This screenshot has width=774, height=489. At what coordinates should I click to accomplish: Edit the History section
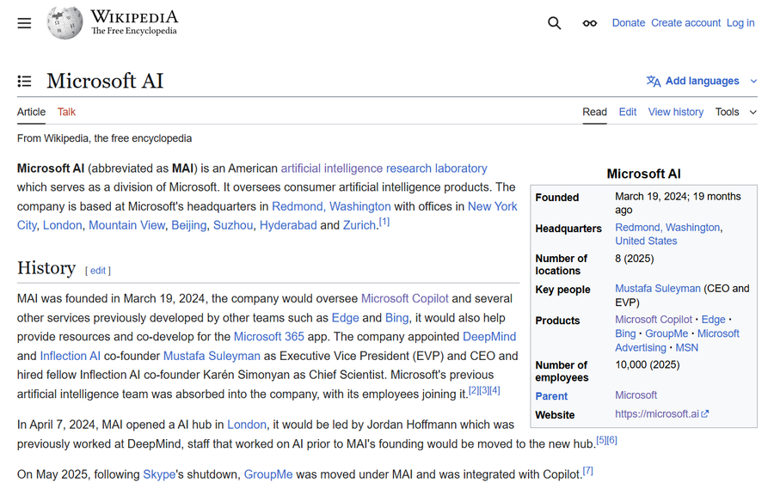pyautogui.click(x=98, y=271)
